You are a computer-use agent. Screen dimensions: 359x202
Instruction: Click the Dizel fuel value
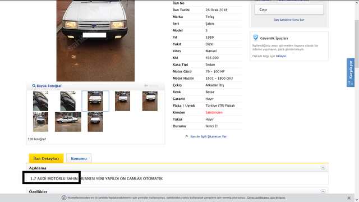pyautogui.click(x=209, y=44)
